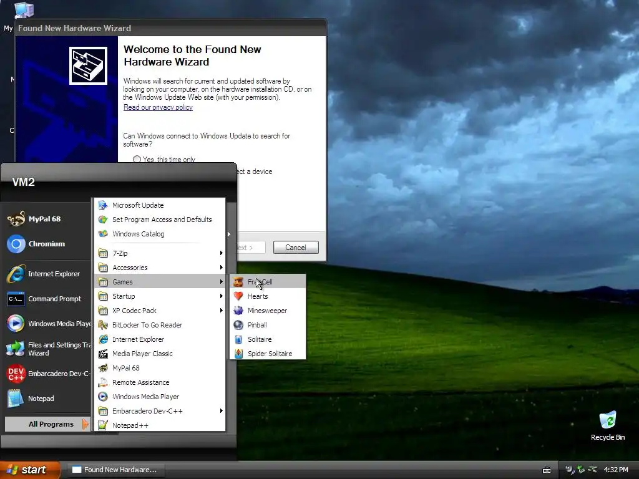Open BitLocker To Go Reader icon
Viewport: 639px width, 479px height.
103,324
